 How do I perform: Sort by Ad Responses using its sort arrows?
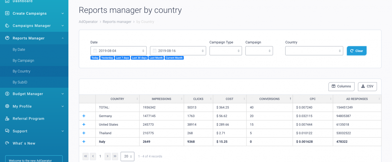point(379,99)
